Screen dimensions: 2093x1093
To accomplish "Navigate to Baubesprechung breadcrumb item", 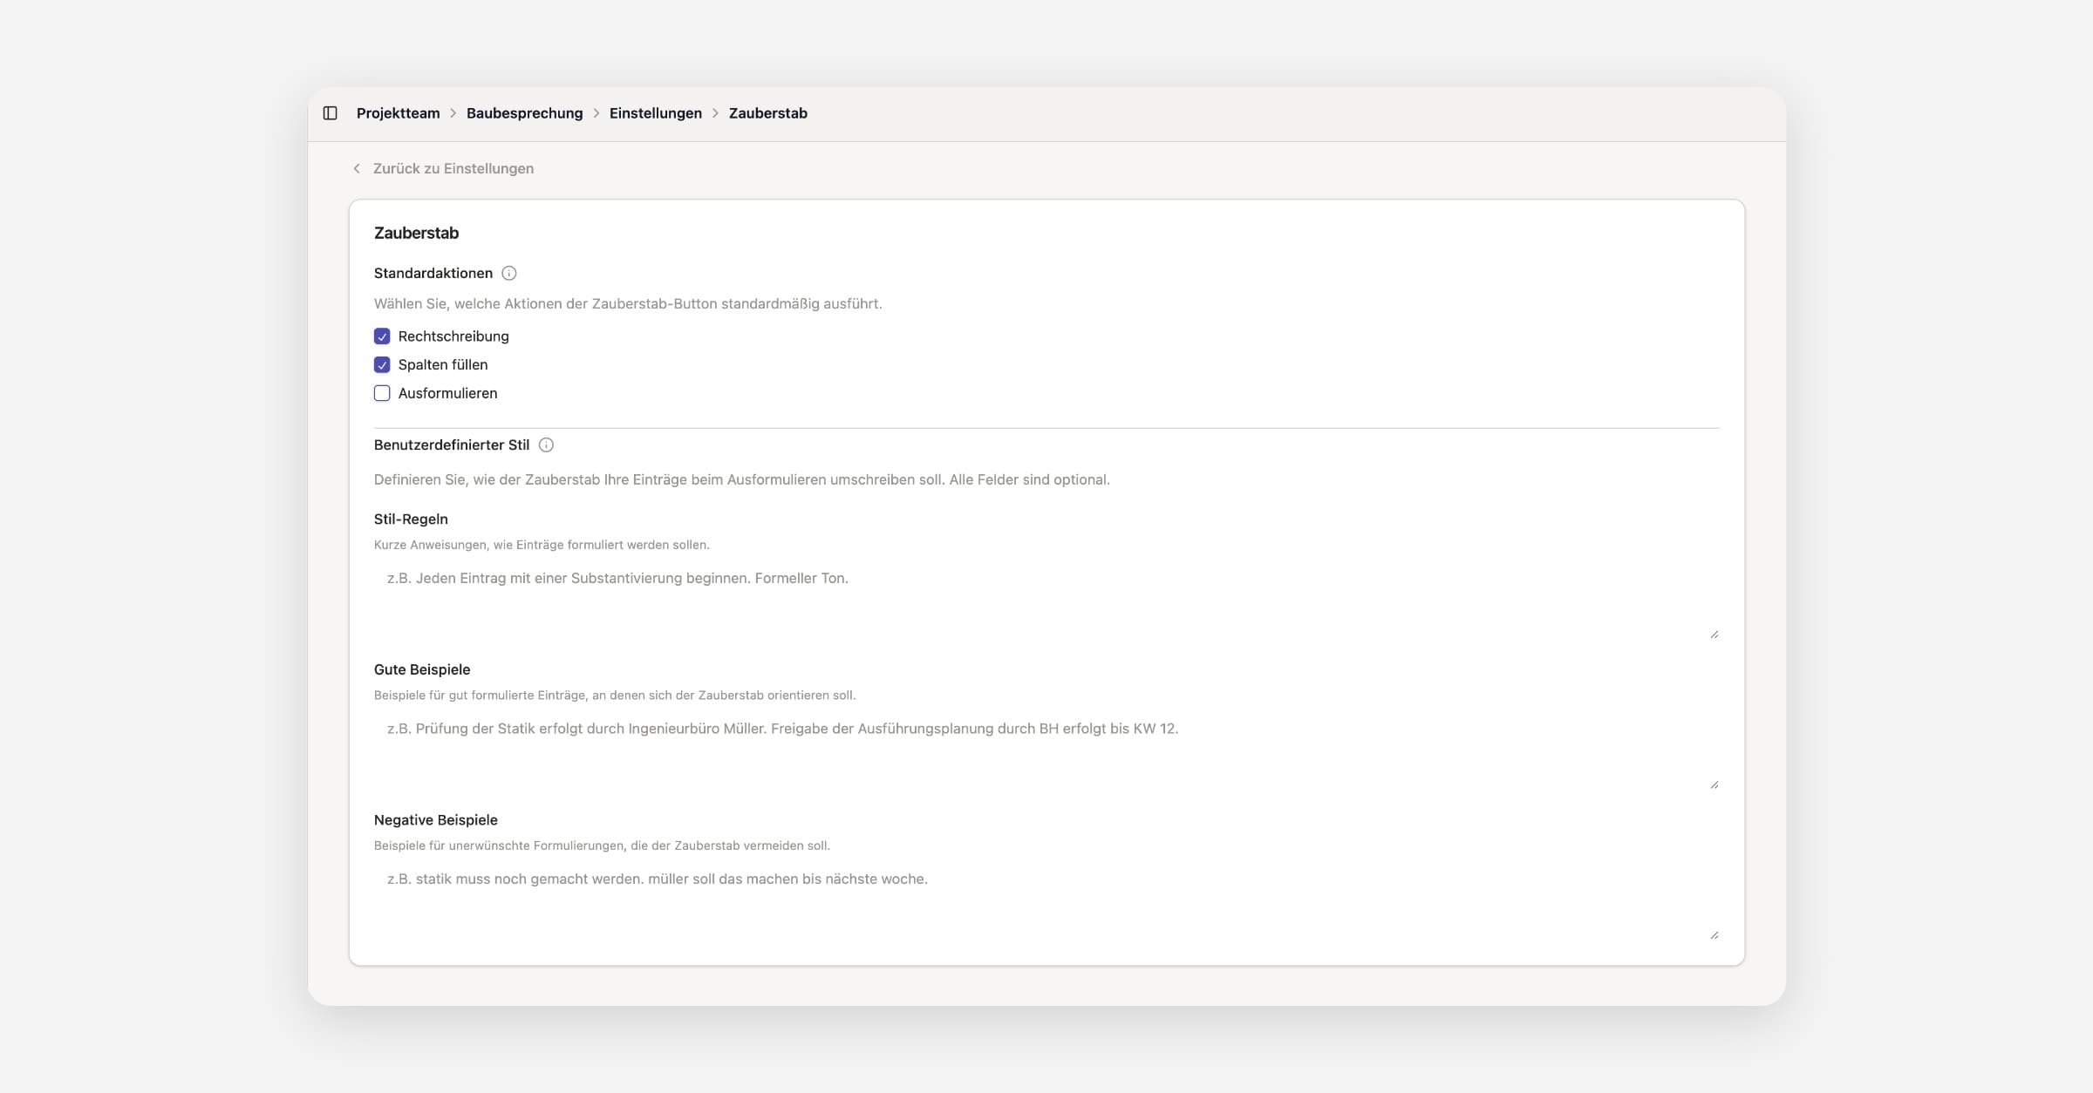I will pos(524,113).
